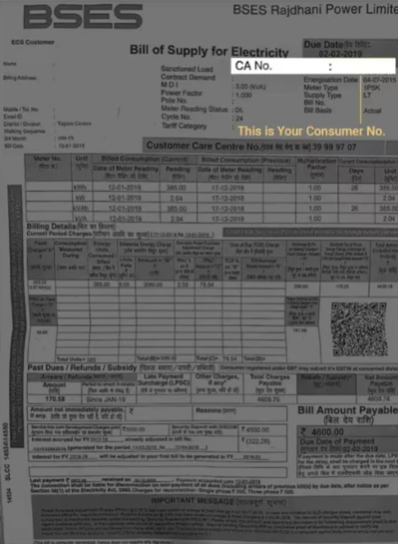Click the 'Tariff Category' label
Viewport: 398px width, 544px height.
pos(184,126)
